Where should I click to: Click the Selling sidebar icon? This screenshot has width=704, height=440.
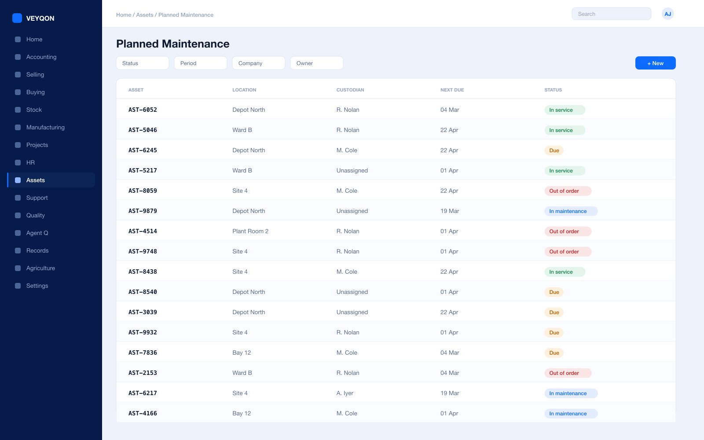click(18, 74)
